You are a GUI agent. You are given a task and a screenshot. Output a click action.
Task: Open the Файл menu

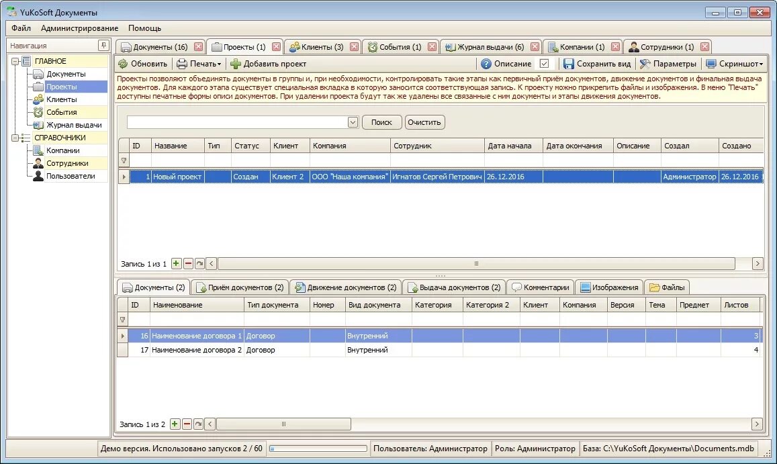[21, 28]
